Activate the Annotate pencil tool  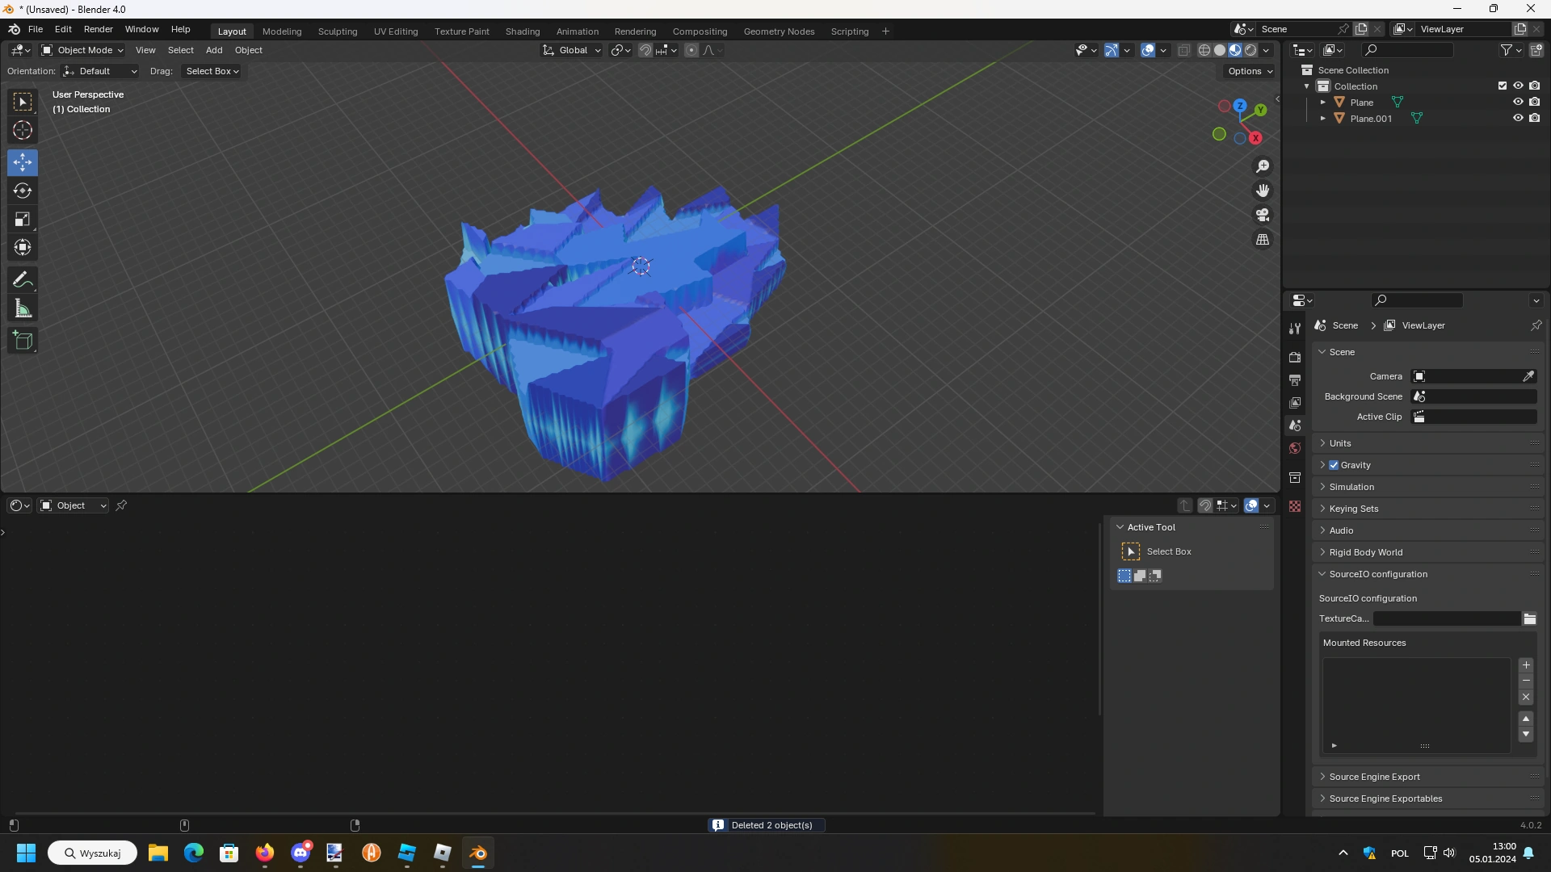click(x=23, y=280)
